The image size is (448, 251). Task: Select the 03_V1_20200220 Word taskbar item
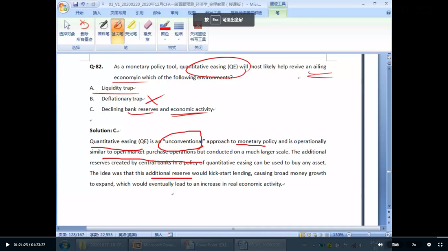pos(261,245)
